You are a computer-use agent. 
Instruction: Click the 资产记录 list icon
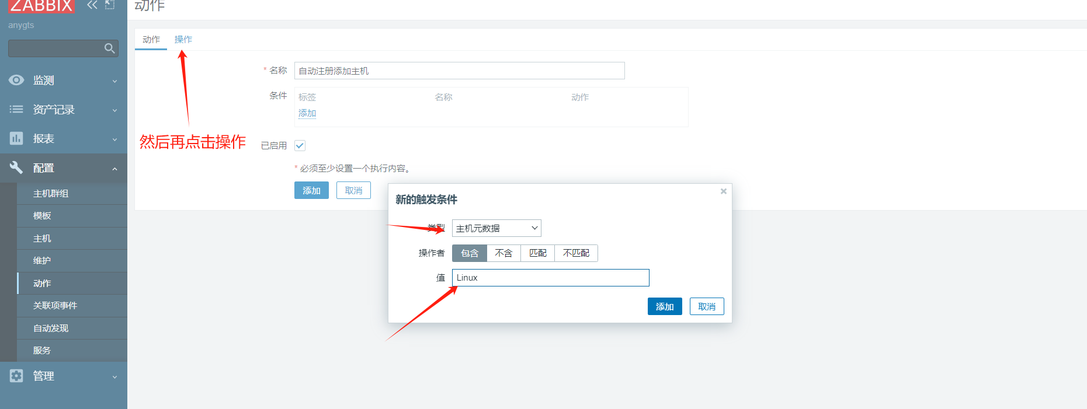coord(16,109)
